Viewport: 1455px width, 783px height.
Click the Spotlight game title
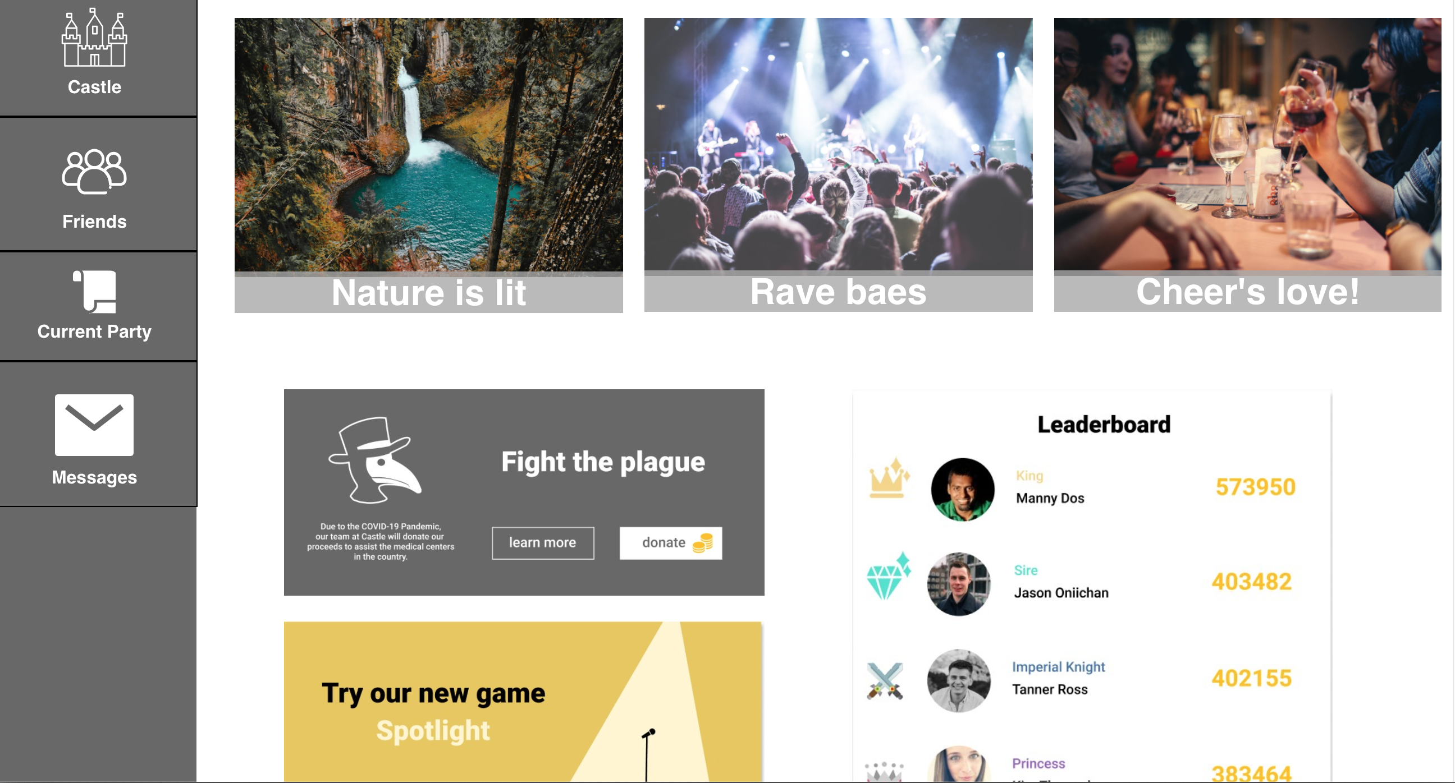(x=433, y=731)
